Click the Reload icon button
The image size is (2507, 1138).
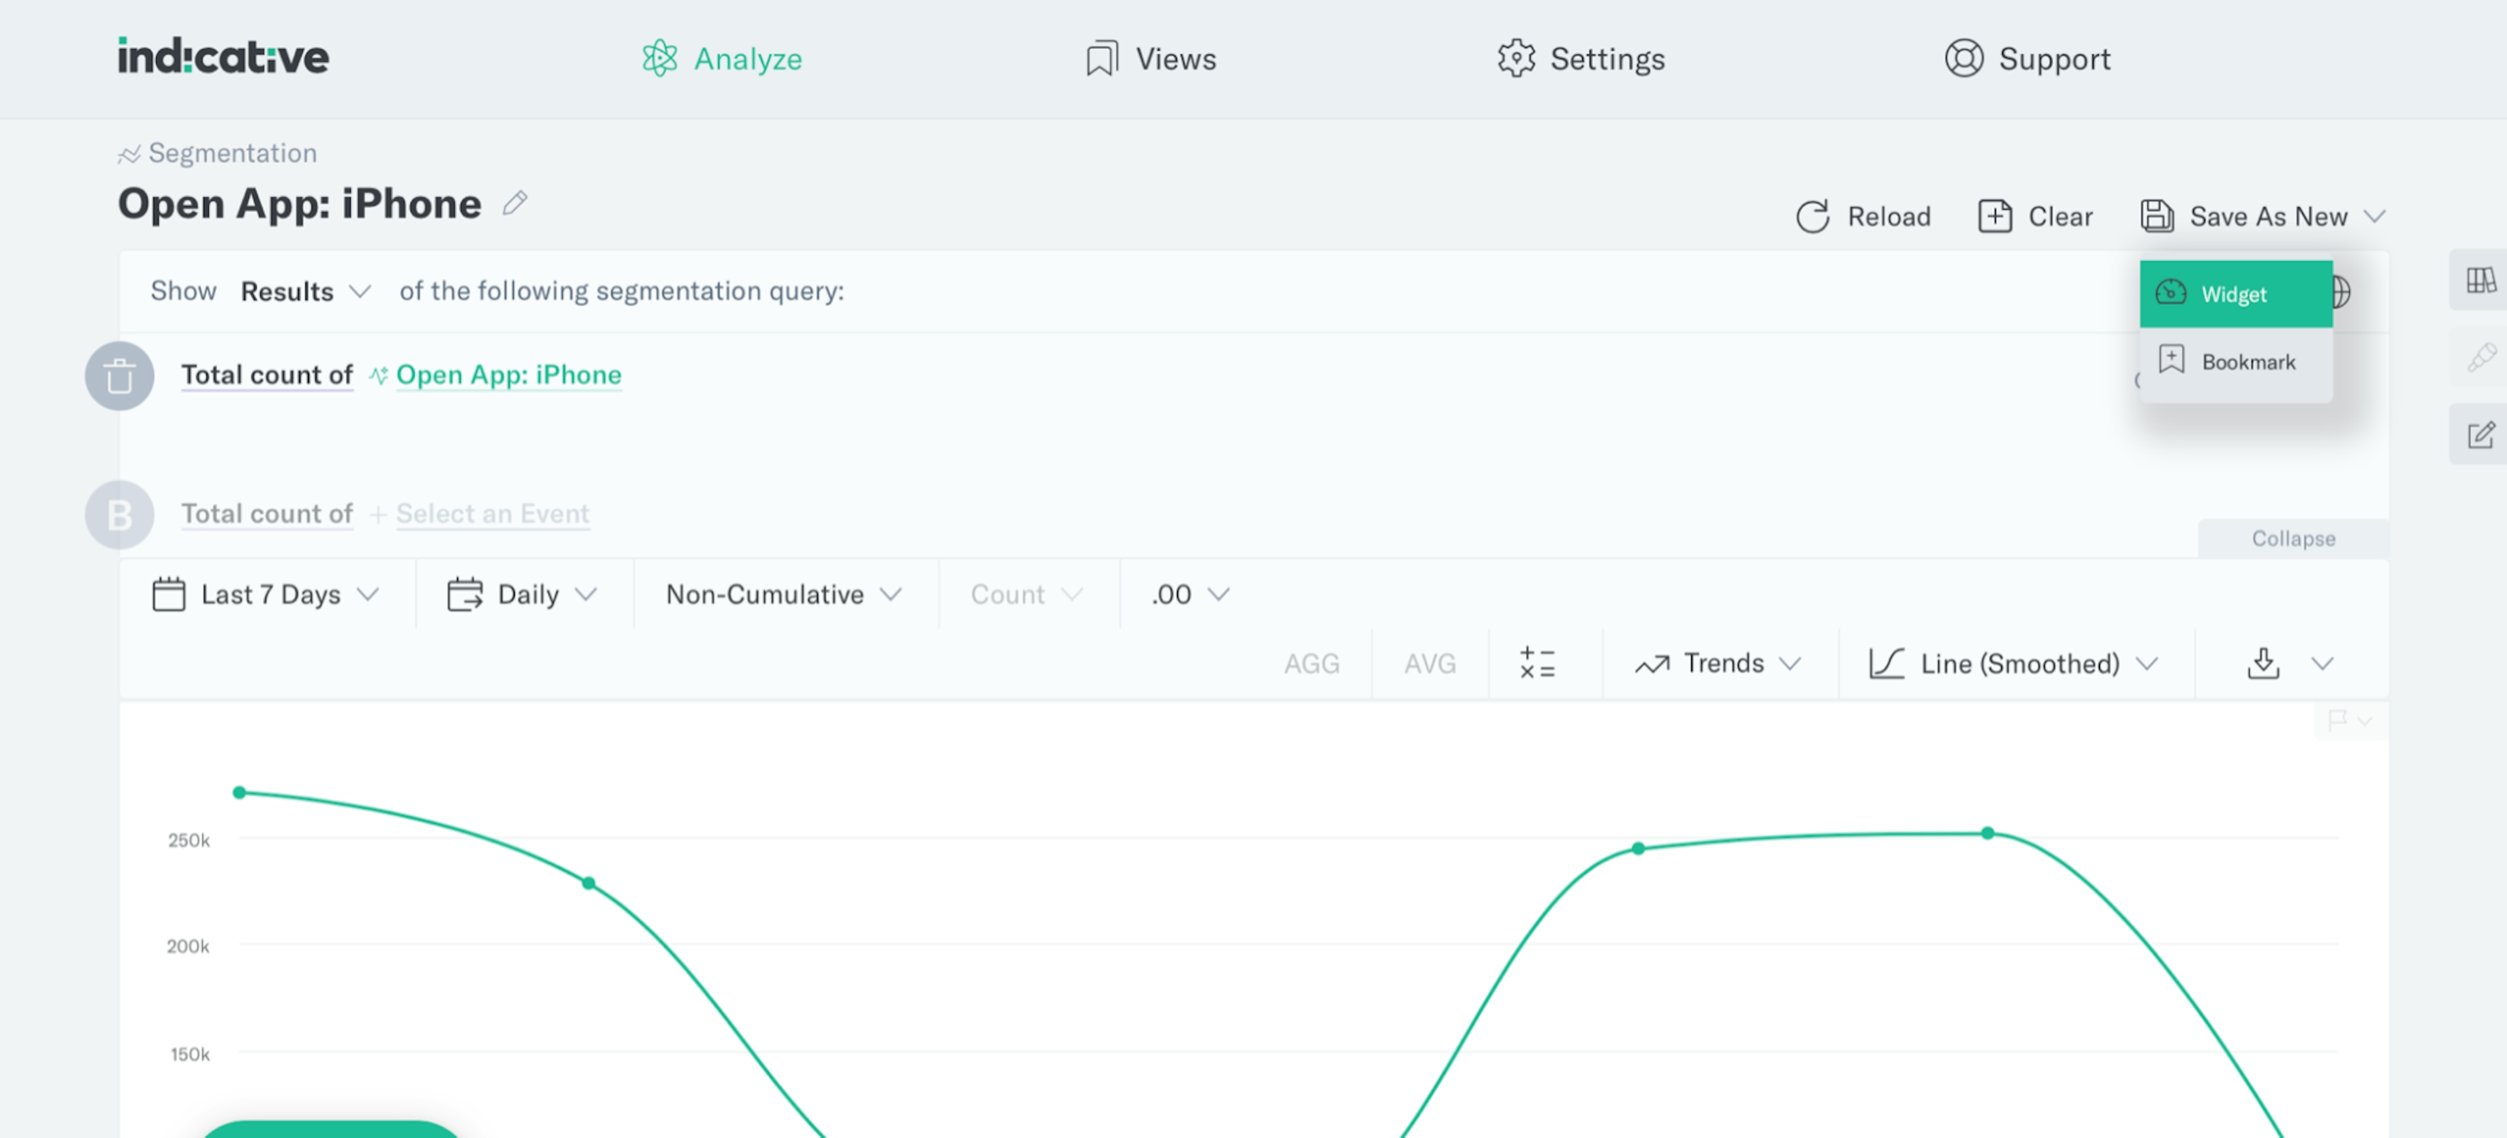point(1812,216)
